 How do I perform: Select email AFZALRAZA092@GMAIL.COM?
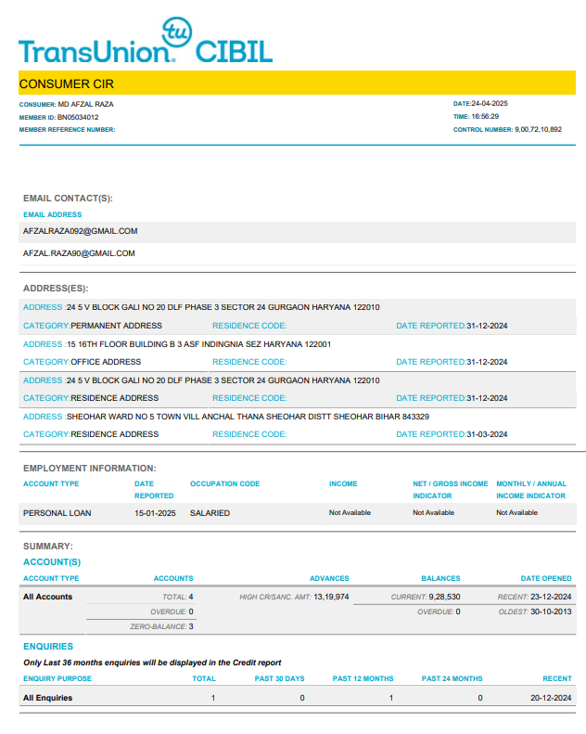click(x=80, y=231)
